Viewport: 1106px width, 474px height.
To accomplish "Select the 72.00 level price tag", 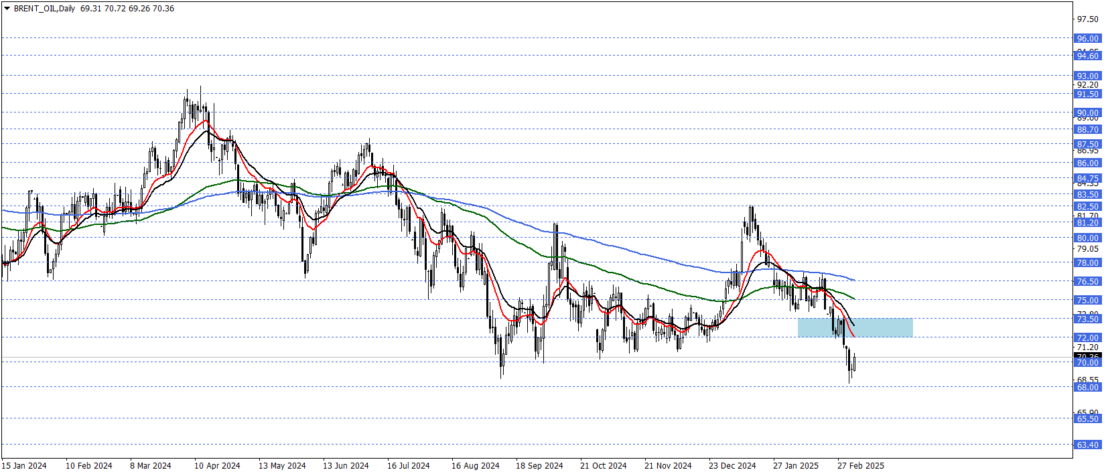I will coord(1087,338).
